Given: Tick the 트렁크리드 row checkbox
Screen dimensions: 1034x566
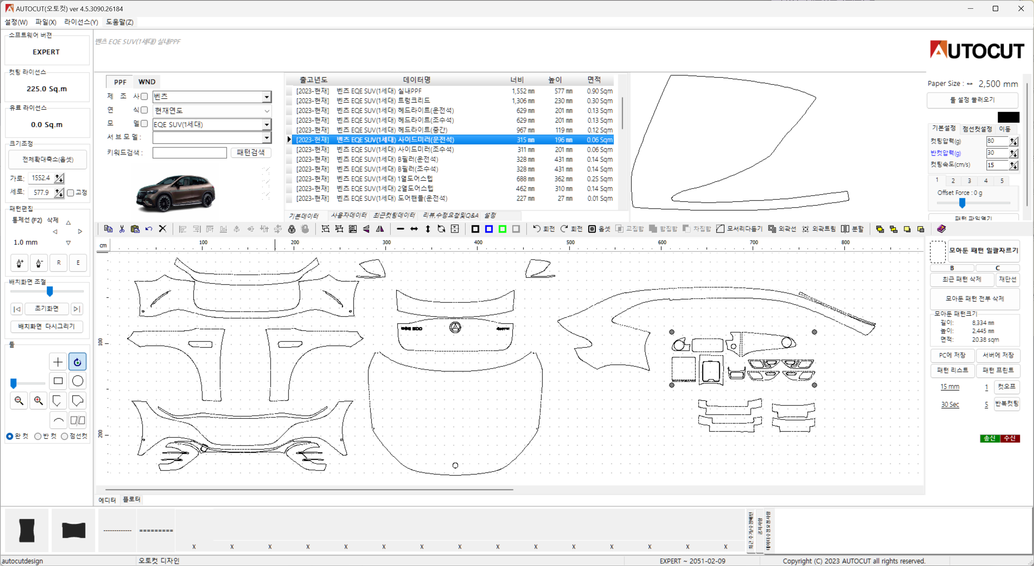Looking at the screenshot, I should 289,101.
